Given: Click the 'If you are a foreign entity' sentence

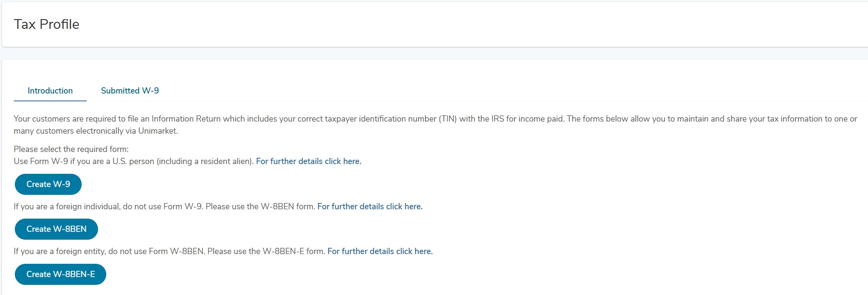Looking at the screenshot, I should tap(170, 251).
